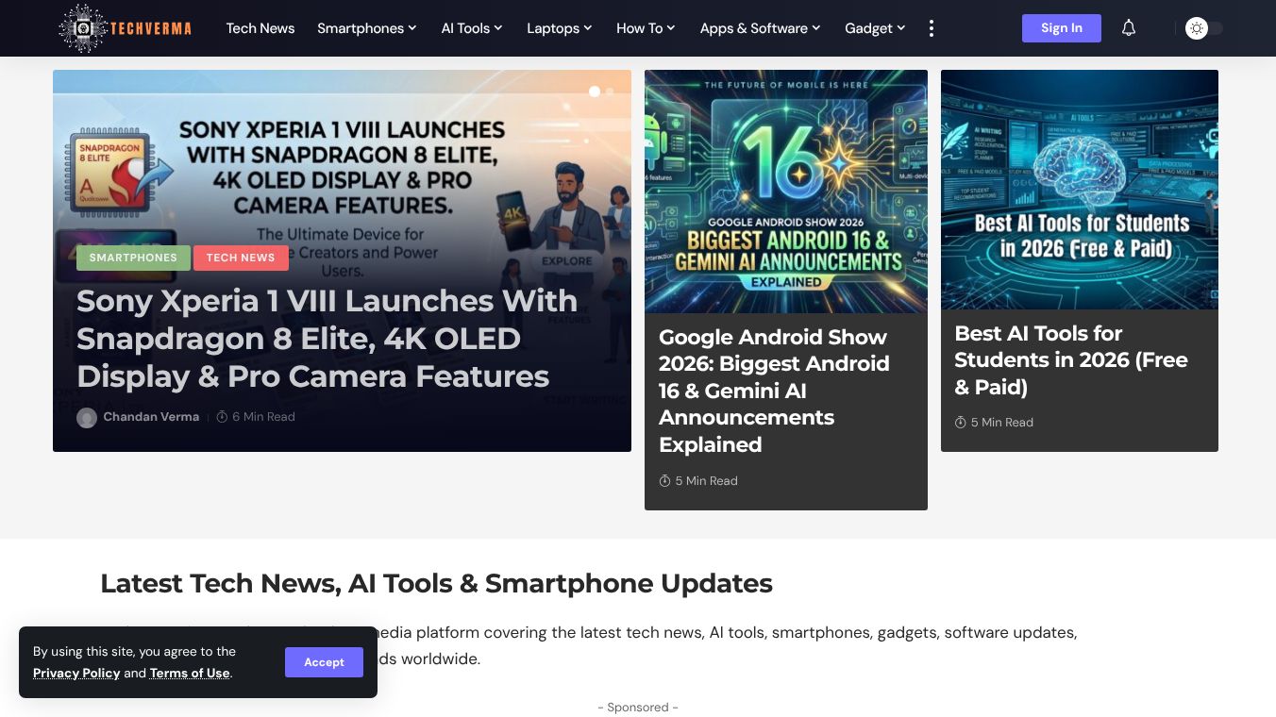Click the Android 16 article thumbnail
Screen dimensions: 1276x717
click(x=786, y=192)
